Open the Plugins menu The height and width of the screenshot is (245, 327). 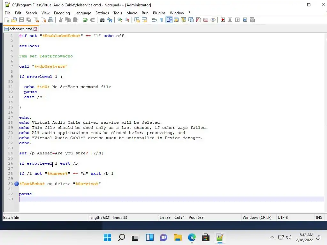tap(159, 13)
